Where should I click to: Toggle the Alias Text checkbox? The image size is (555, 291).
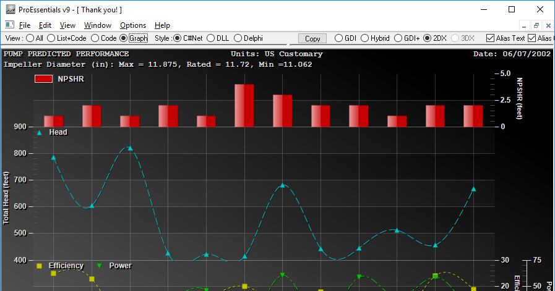(x=491, y=38)
